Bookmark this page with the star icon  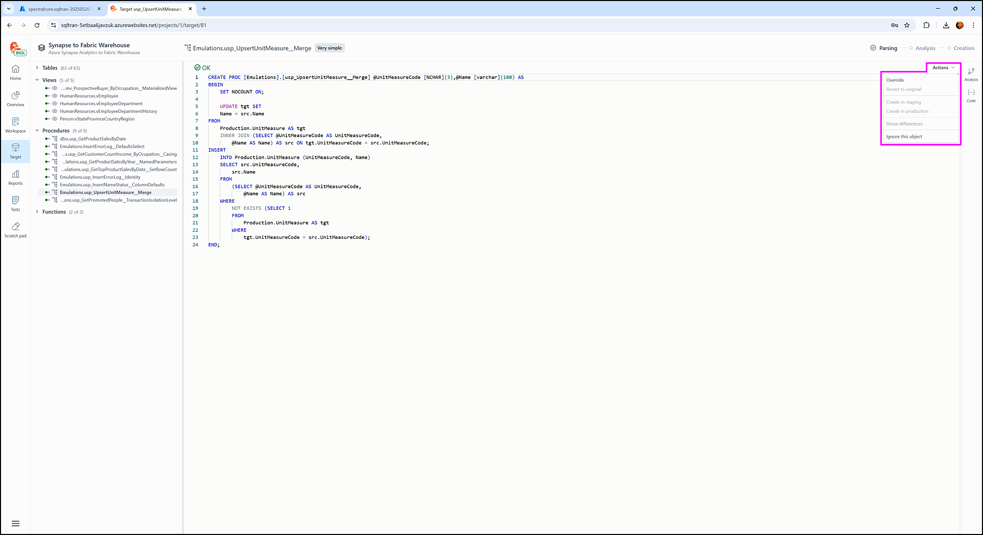coord(907,25)
